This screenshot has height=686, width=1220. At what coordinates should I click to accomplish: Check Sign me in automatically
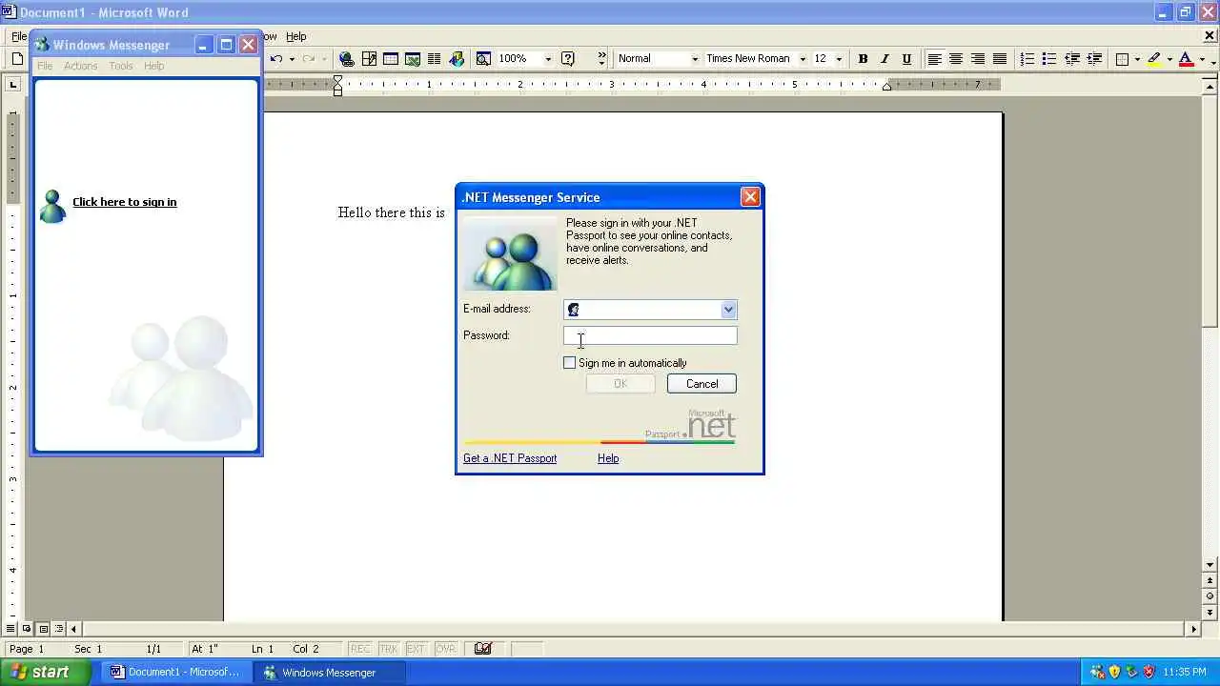click(570, 363)
